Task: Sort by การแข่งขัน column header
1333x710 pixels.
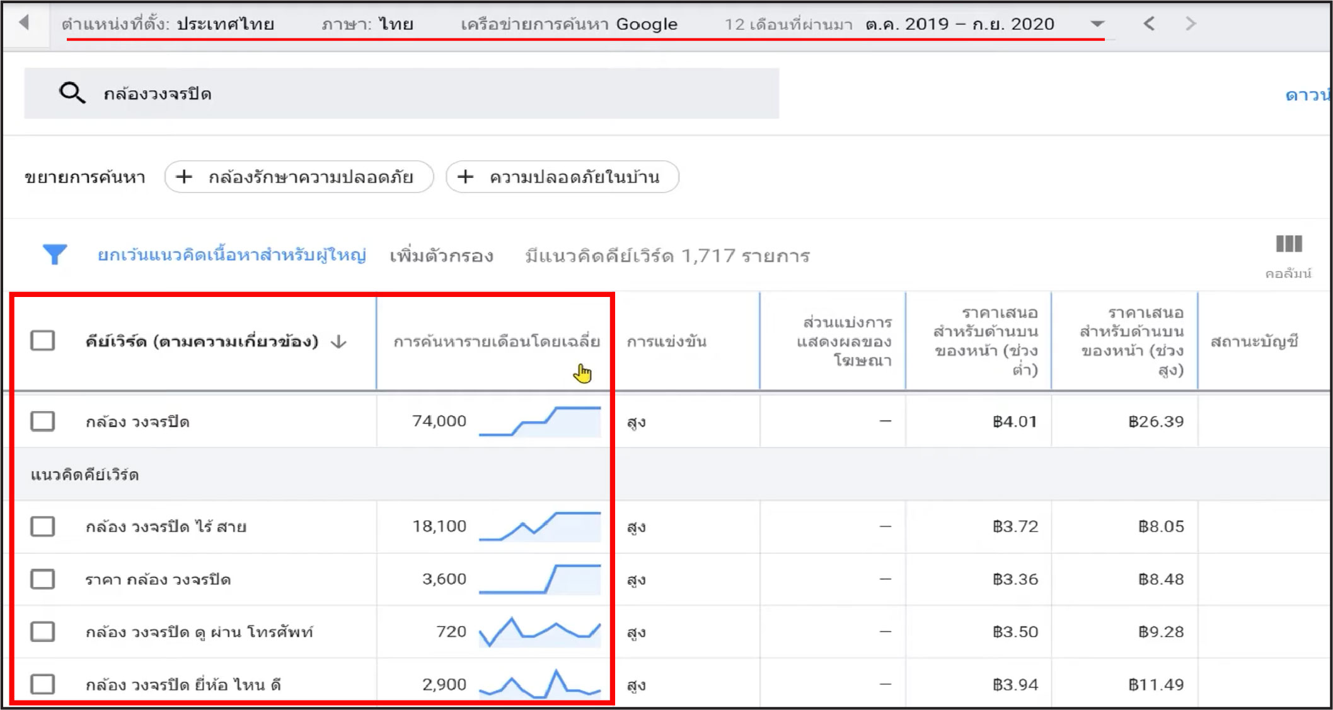Action: pos(667,342)
